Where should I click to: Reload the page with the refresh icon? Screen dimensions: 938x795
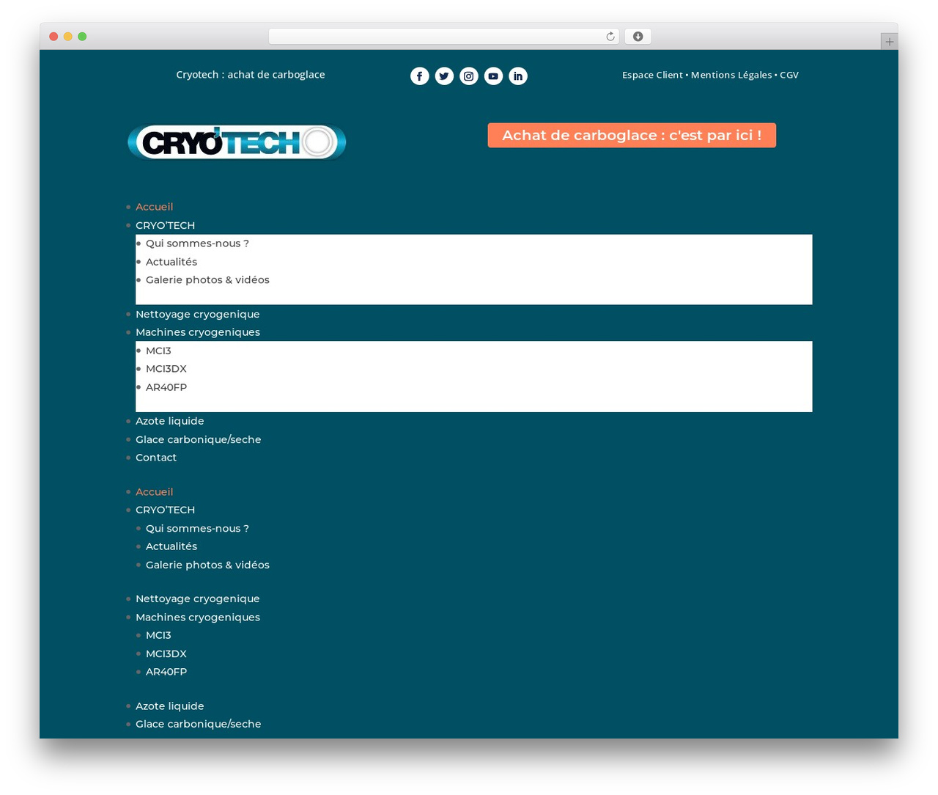pyautogui.click(x=610, y=37)
